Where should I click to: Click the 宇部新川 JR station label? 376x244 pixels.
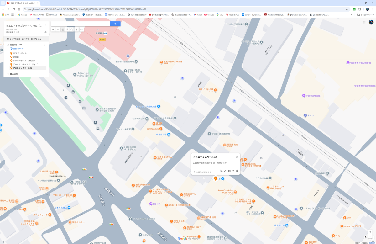tap(102, 33)
